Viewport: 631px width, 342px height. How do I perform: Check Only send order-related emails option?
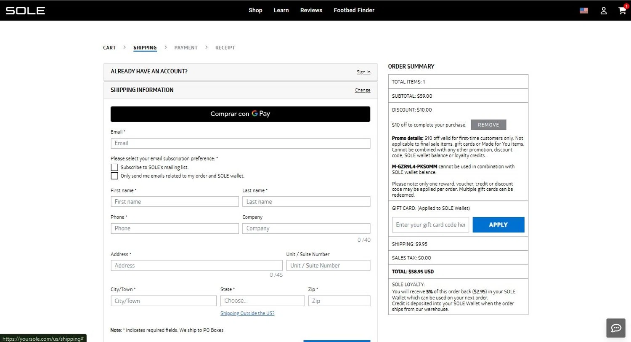[114, 176]
